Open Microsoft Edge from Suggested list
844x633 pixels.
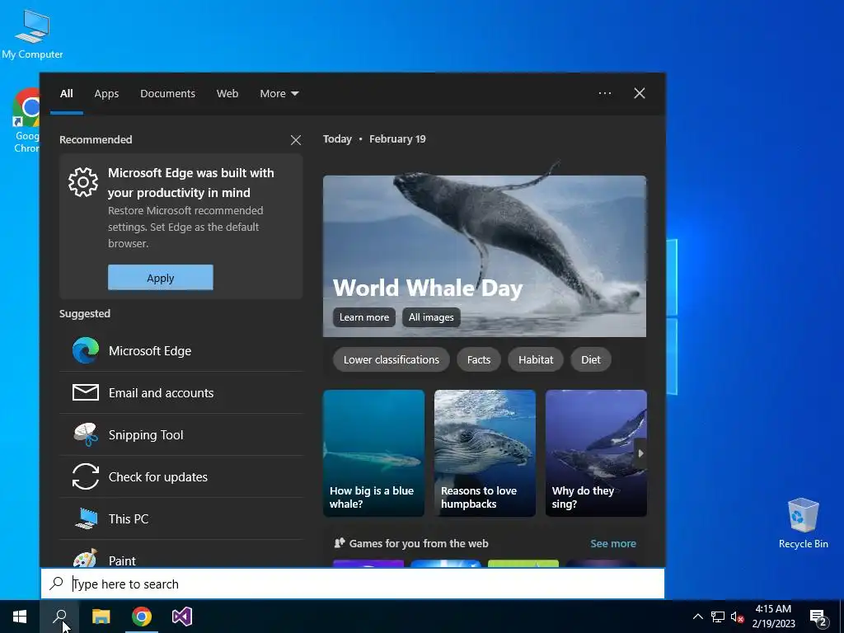click(181, 351)
